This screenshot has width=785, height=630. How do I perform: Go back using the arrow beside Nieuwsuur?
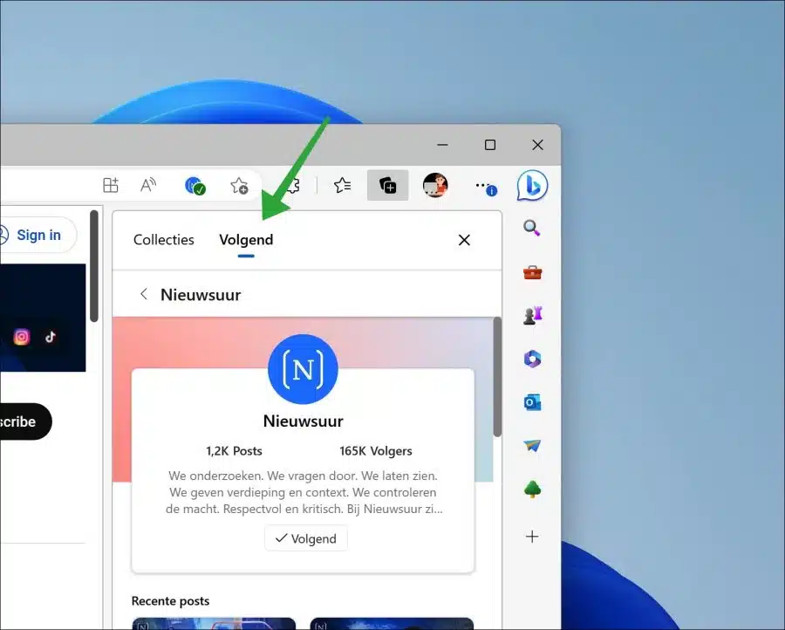(x=144, y=294)
